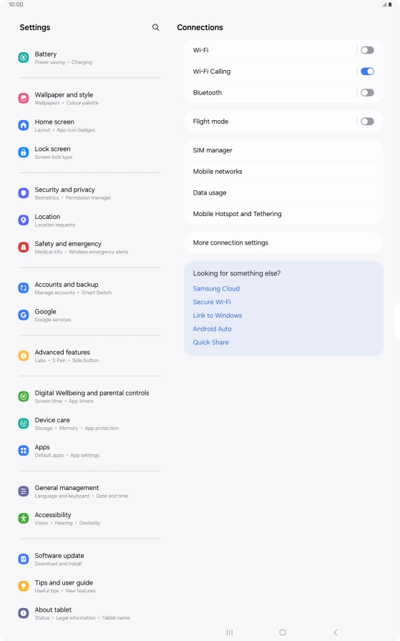
Task: Open the Google services icon
Action: coord(24,315)
